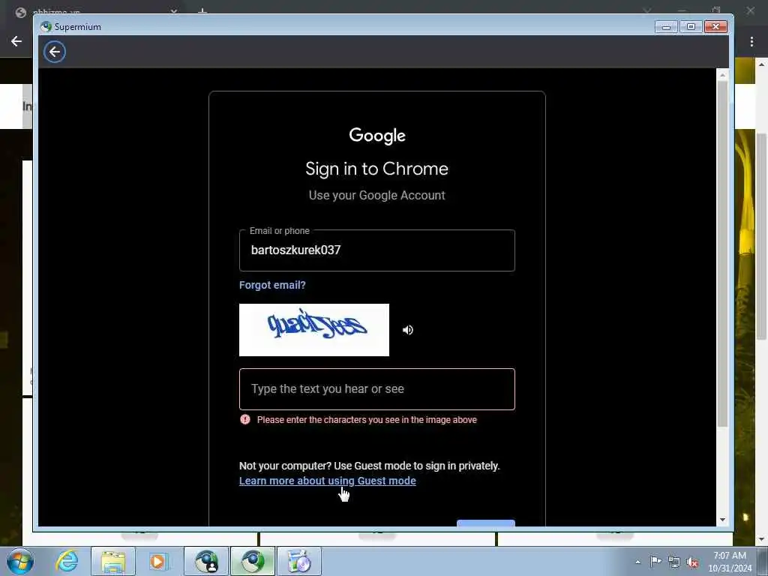Click the sign-in window scrollbar up arrow

pos(722,75)
